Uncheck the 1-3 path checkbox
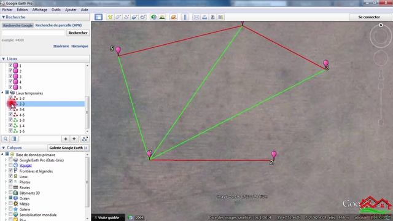The image size is (393, 221). pyautogui.click(x=10, y=120)
